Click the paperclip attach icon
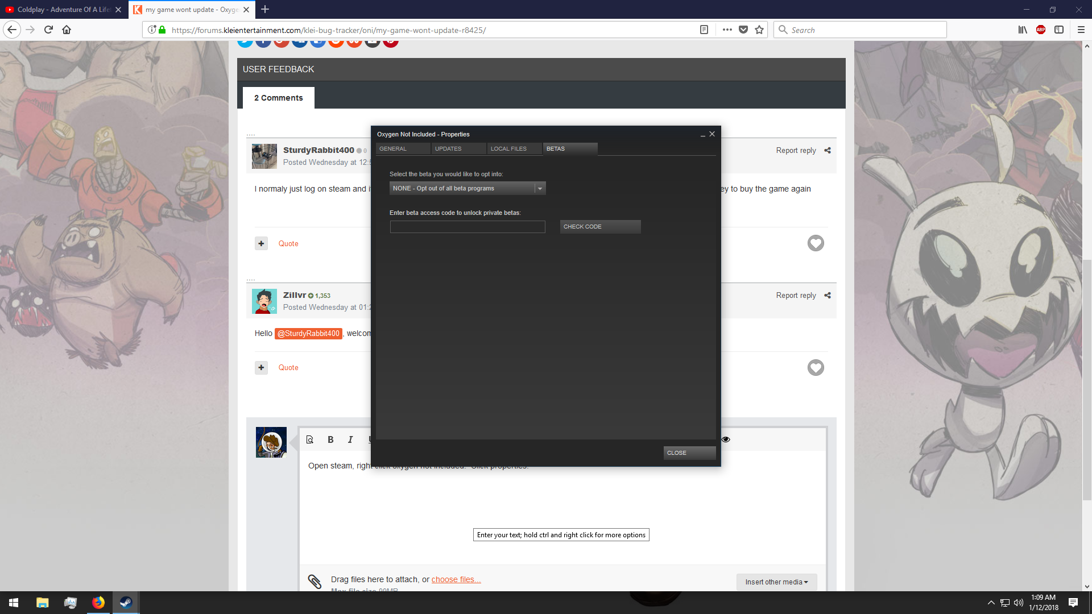Screen dimensions: 1092x614 tap(315, 580)
